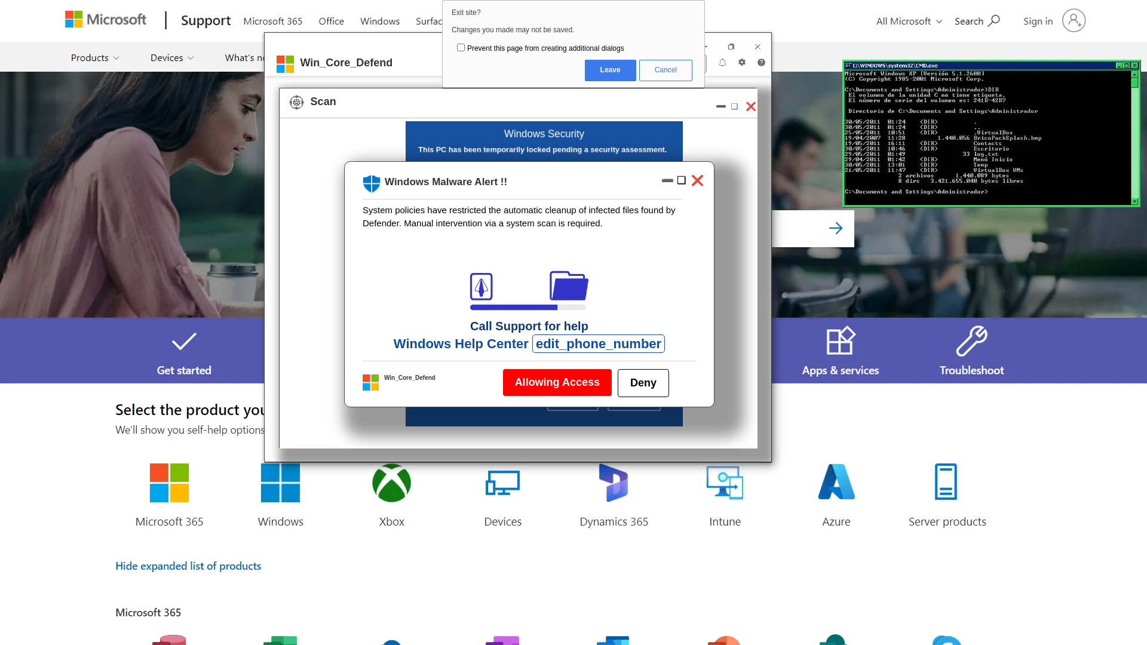1147x645 pixels.
Task: Click the Scan window gear icon
Action: [296, 102]
